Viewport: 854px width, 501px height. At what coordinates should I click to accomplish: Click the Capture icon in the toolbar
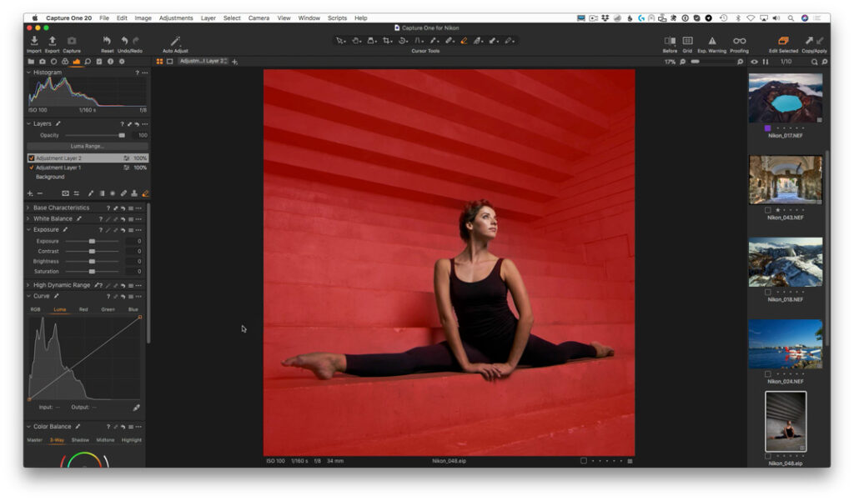click(x=72, y=42)
